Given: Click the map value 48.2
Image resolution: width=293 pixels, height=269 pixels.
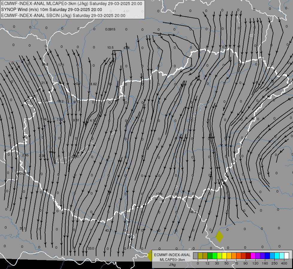Looking at the screenshot, I should [193, 212].
